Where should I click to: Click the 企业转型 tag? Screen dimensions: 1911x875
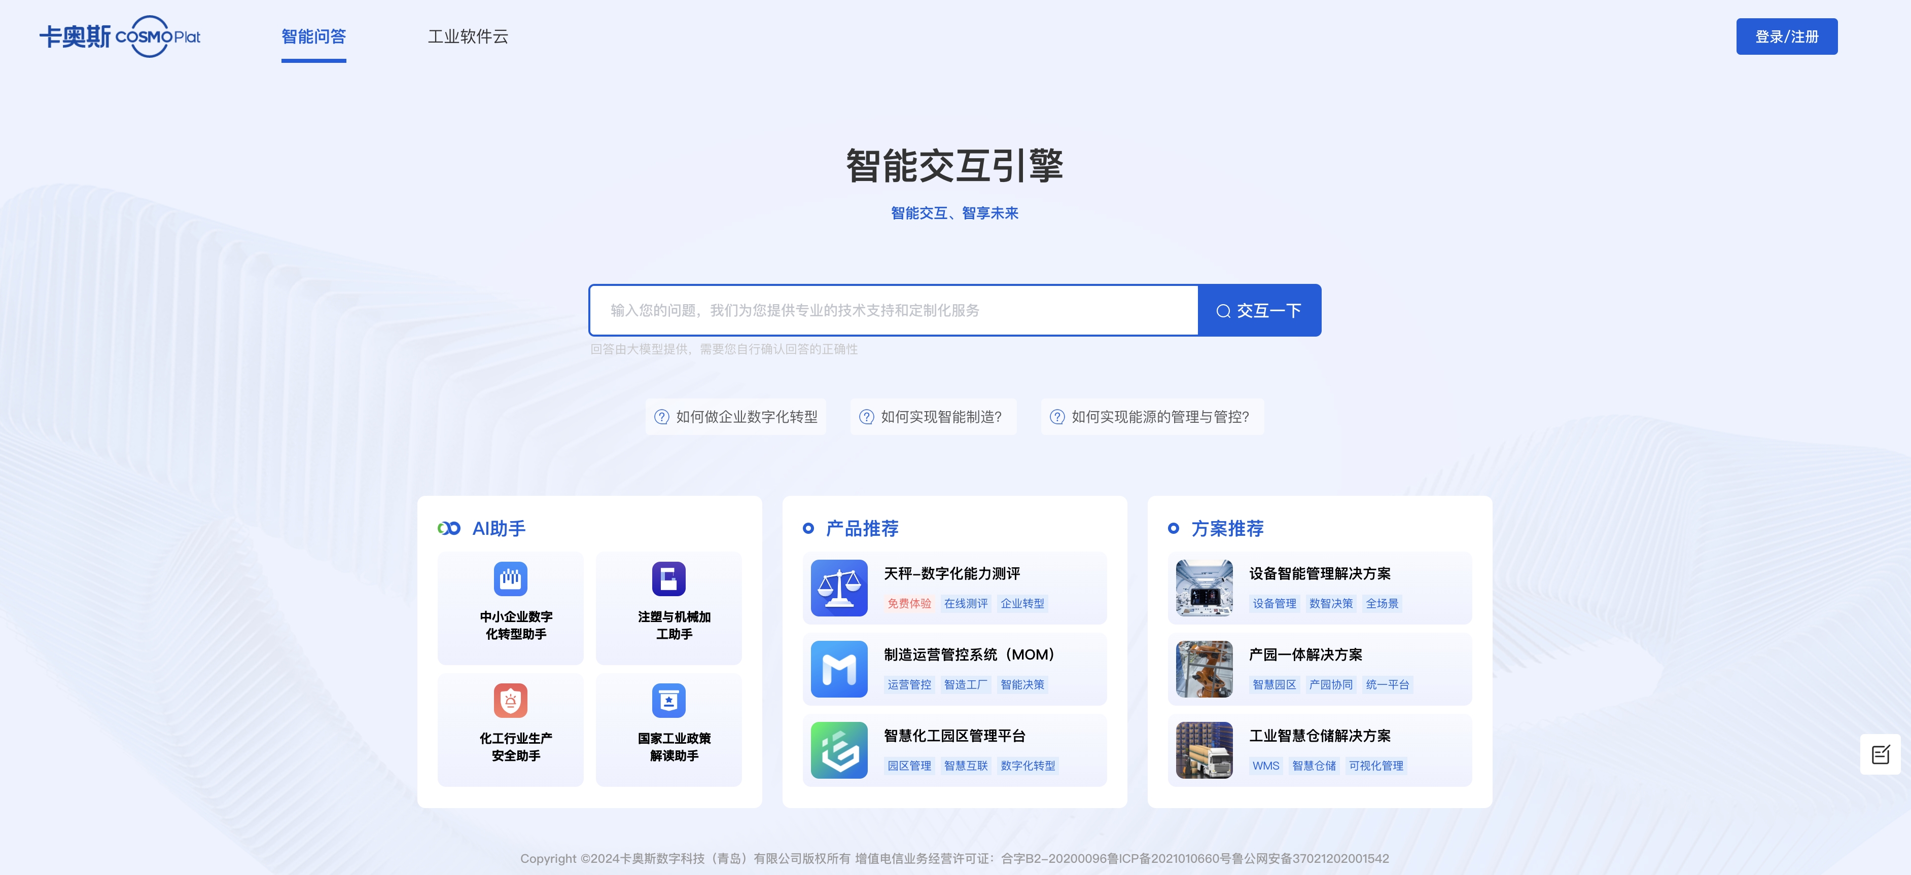tap(1022, 604)
